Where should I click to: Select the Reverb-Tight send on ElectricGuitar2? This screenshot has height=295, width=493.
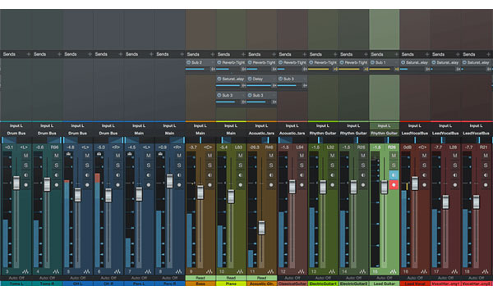pos(356,63)
